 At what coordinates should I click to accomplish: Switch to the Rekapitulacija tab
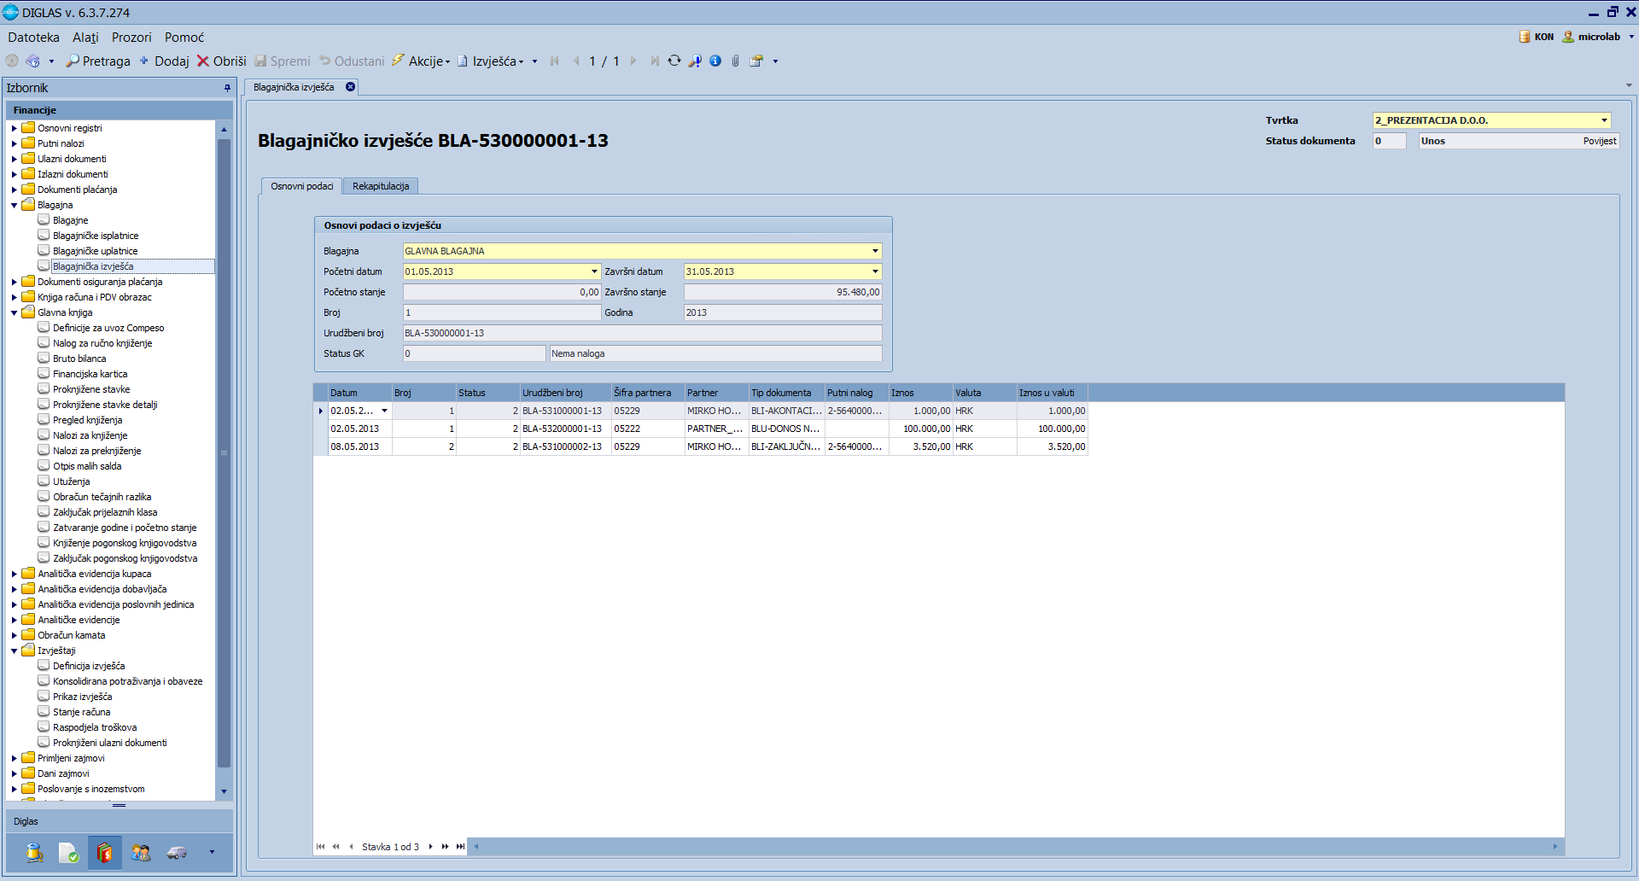coord(380,186)
